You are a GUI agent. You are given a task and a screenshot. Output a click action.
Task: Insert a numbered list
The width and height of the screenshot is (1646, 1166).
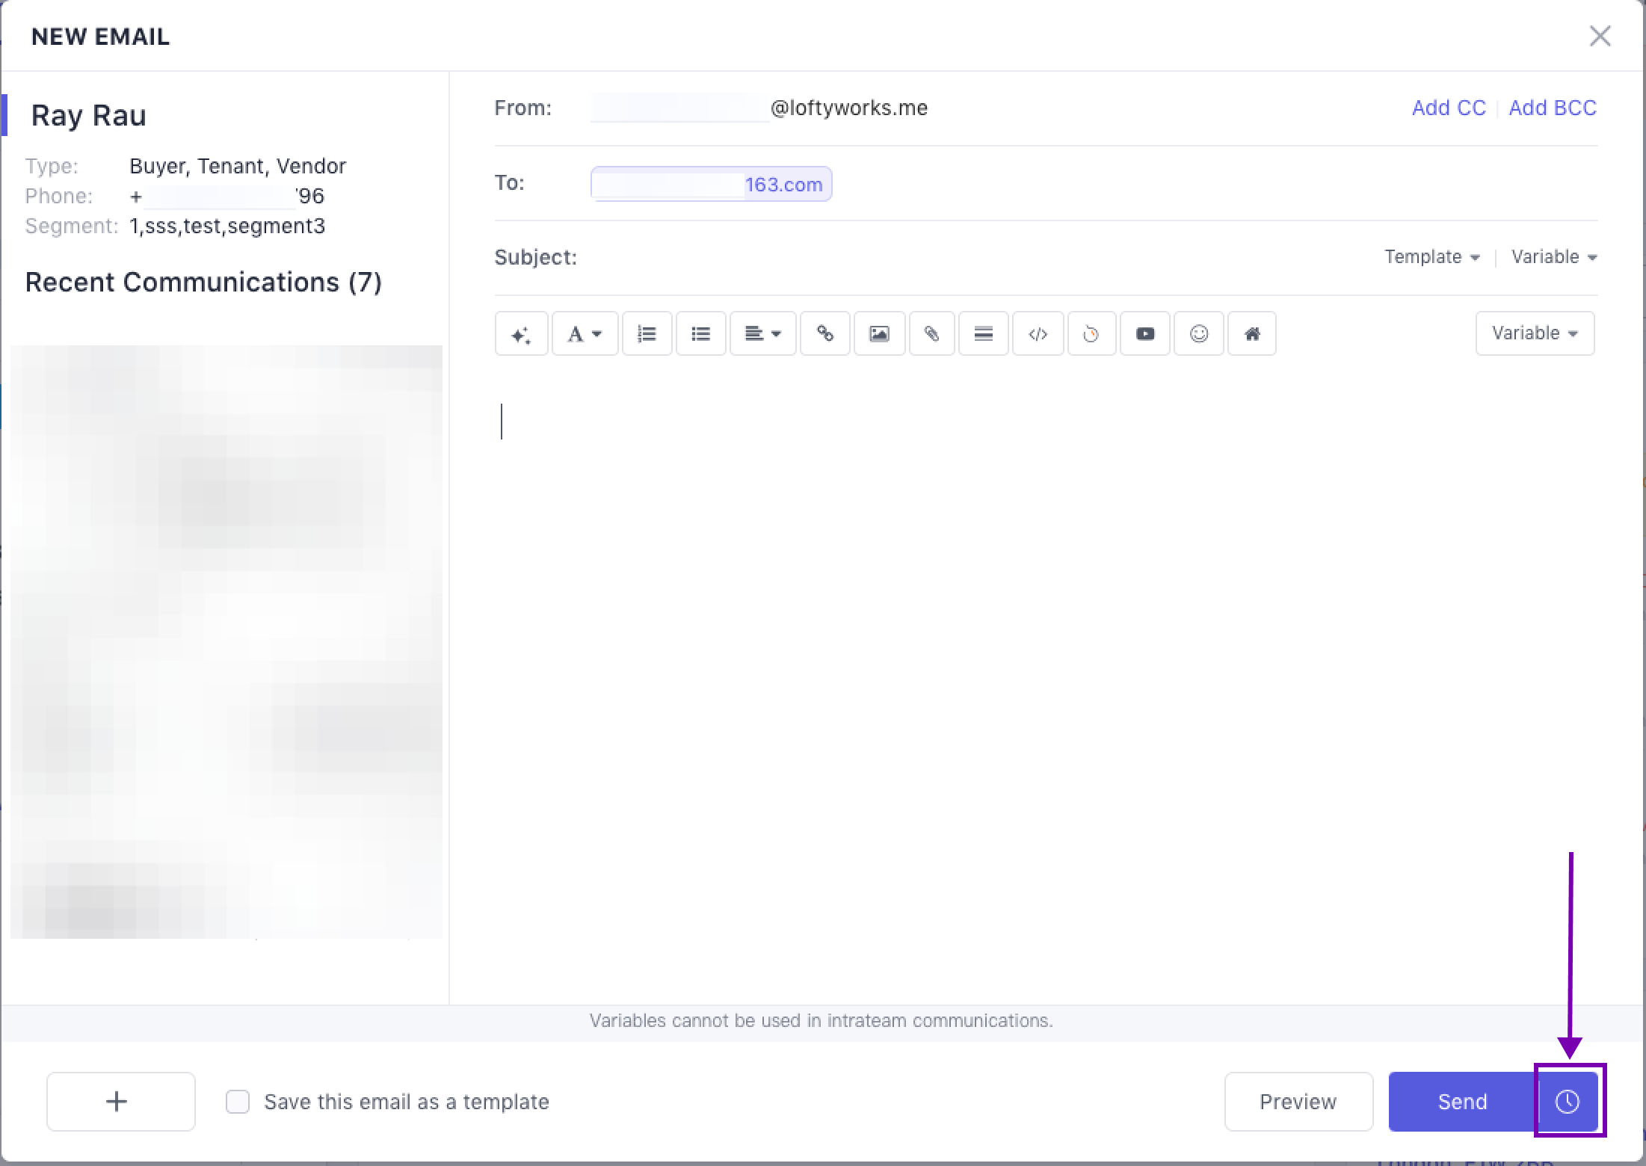647,333
